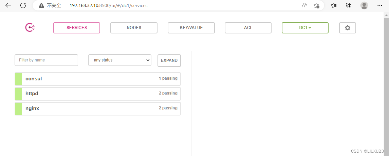Open the browser profile avatar
389x156 pixels.
(364, 5)
